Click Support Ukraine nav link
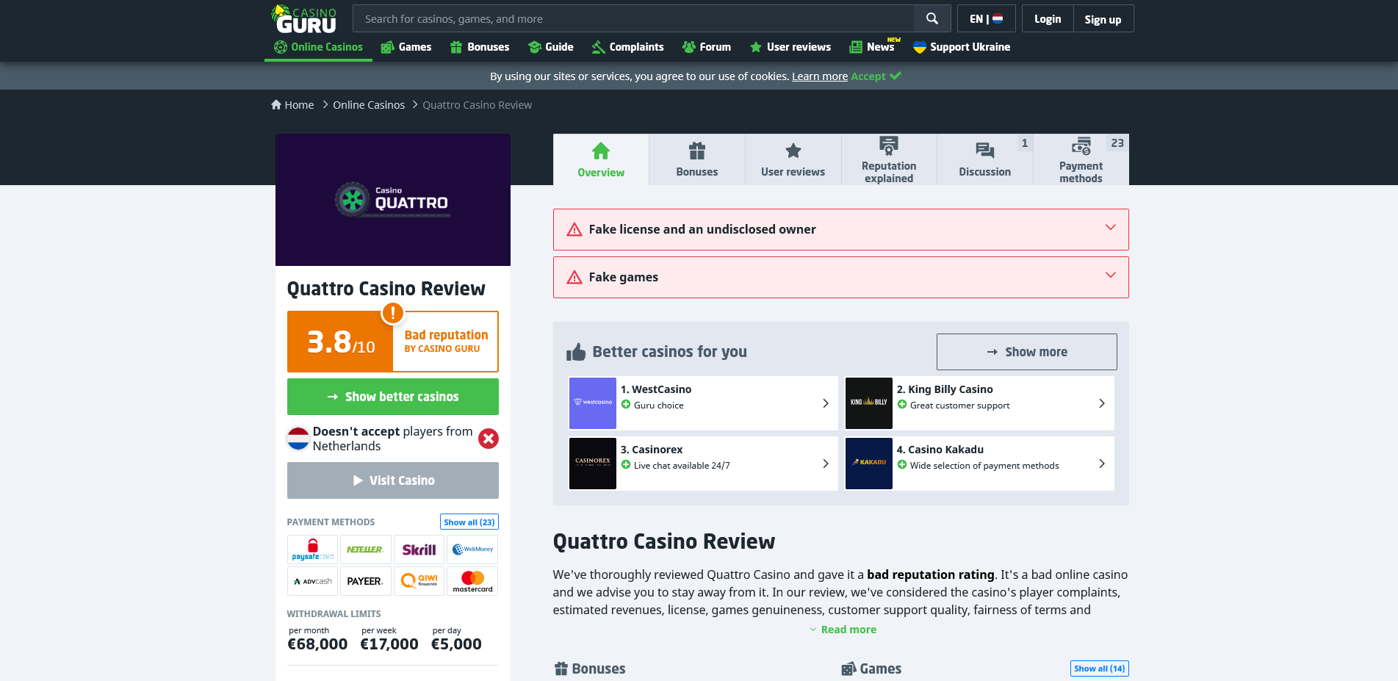This screenshot has width=1398, height=681. (x=962, y=47)
